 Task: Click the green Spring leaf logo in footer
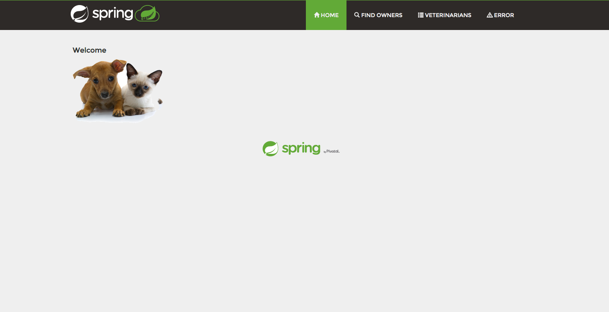(x=270, y=149)
